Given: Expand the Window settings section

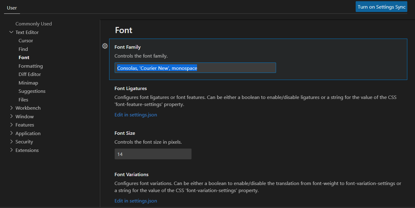Looking at the screenshot, I should [x=11, y=116].
